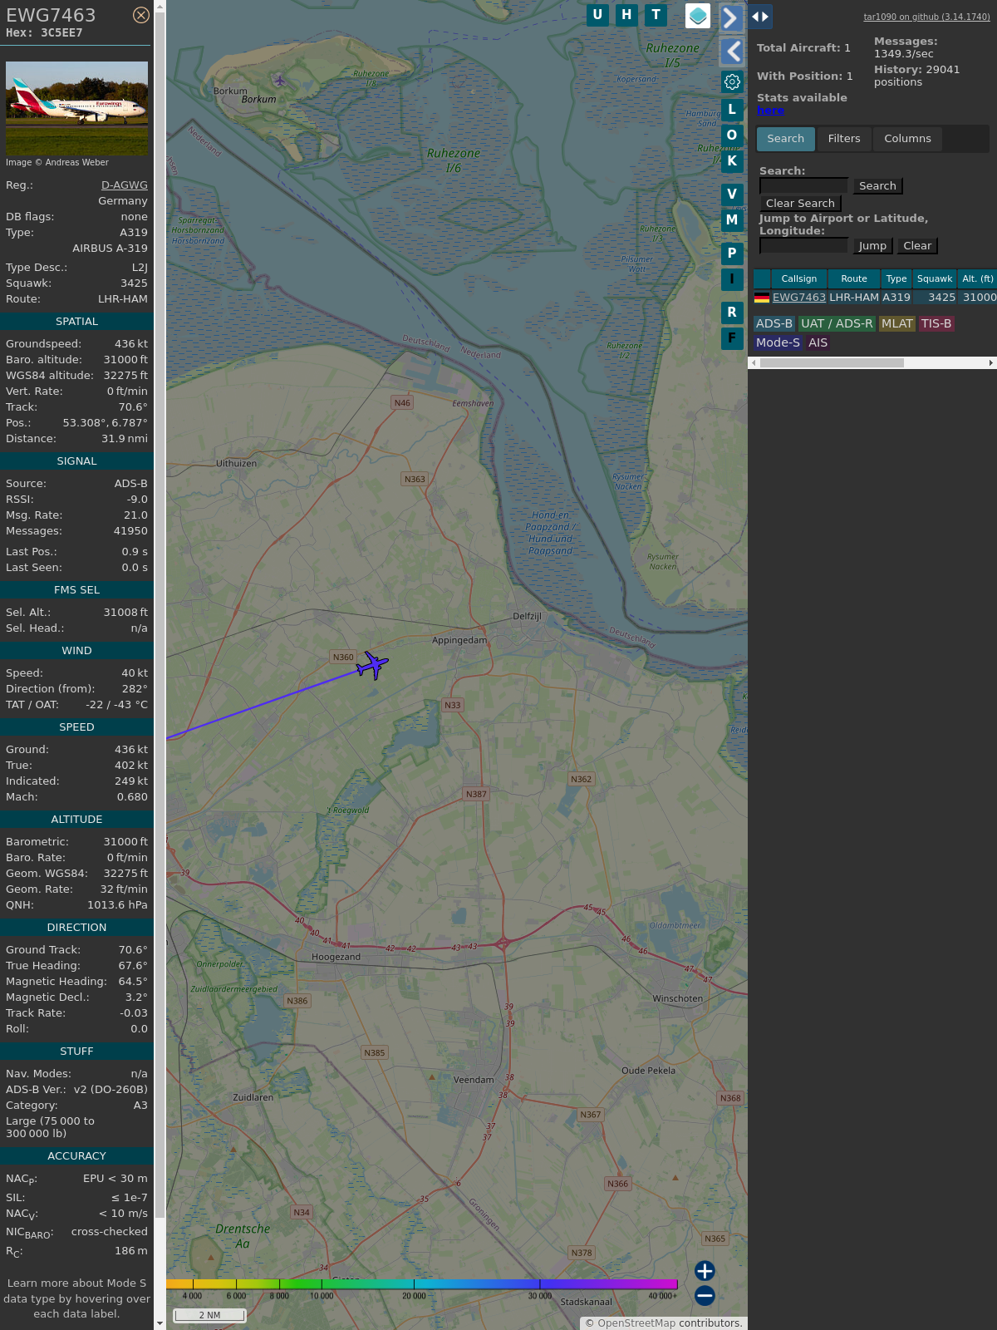The width and height of the screenshot is (997, 1330).
Task: Focus the Jump to Airport input field
Action: click(x=804, y=246)
